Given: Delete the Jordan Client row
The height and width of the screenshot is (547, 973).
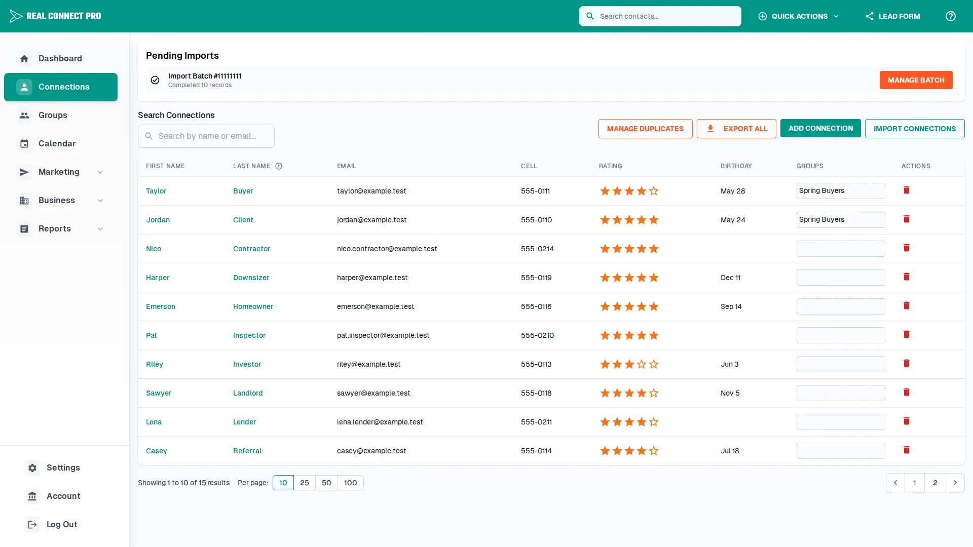Looking at the screenshot, I should [907, 219].
